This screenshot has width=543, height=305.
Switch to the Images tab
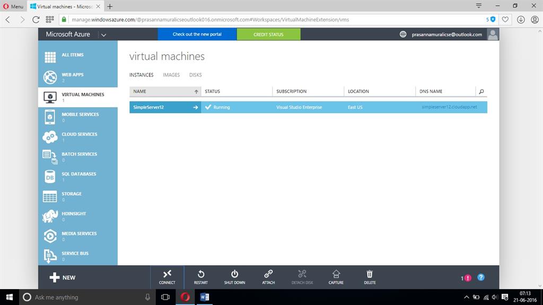pos(171,75)
